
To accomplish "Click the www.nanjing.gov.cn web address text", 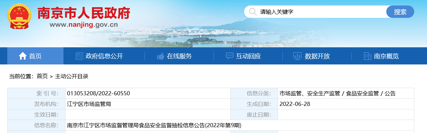I will click(x=84, y=25).
